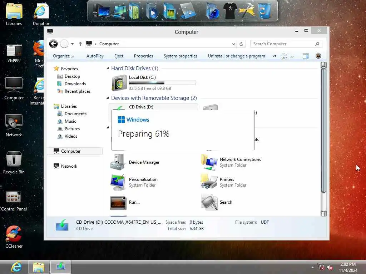Show hidden tray icons arrow

coord(312,268)
